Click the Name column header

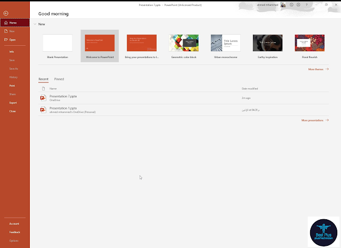53,88
